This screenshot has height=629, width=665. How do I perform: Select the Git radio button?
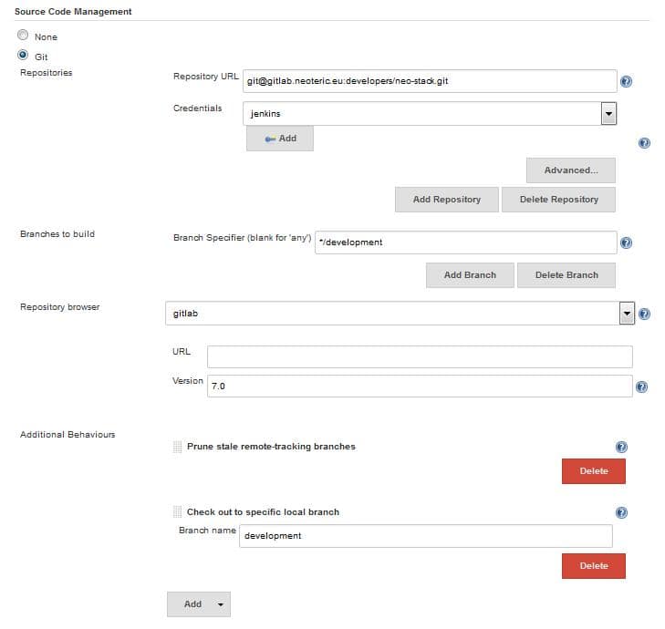[x=23, y=56]
